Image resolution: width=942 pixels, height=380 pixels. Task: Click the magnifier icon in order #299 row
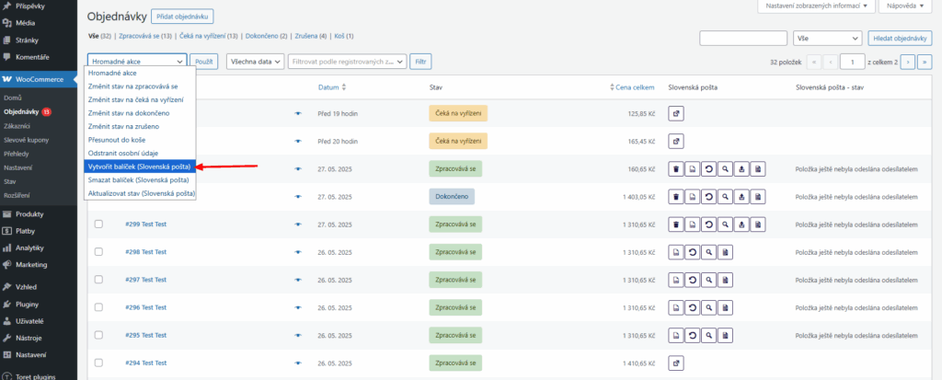pyautogui.click(x=725, y=225)
